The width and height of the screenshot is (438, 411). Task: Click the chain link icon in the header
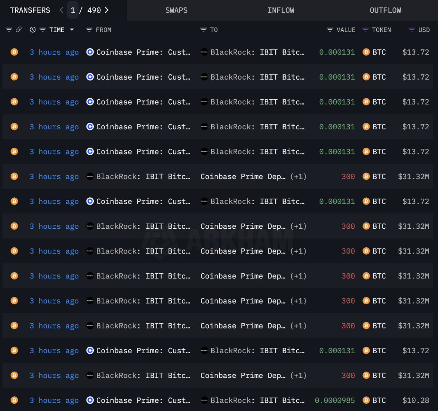click(19, 30)
